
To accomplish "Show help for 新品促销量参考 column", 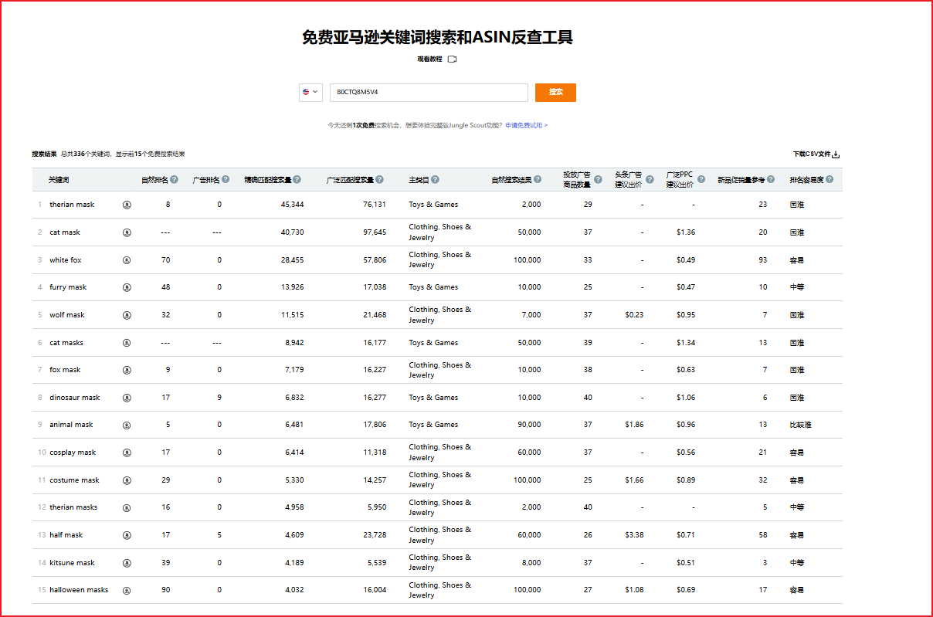I will [x=771, y=180].
